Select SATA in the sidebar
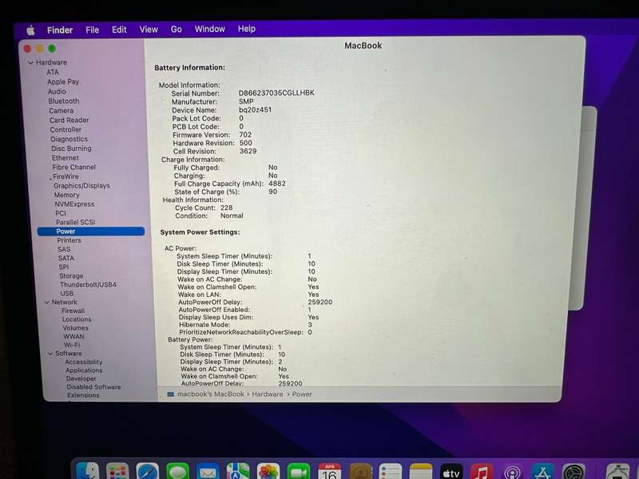The width and height of the screenshot is (639, 479). 66,258
